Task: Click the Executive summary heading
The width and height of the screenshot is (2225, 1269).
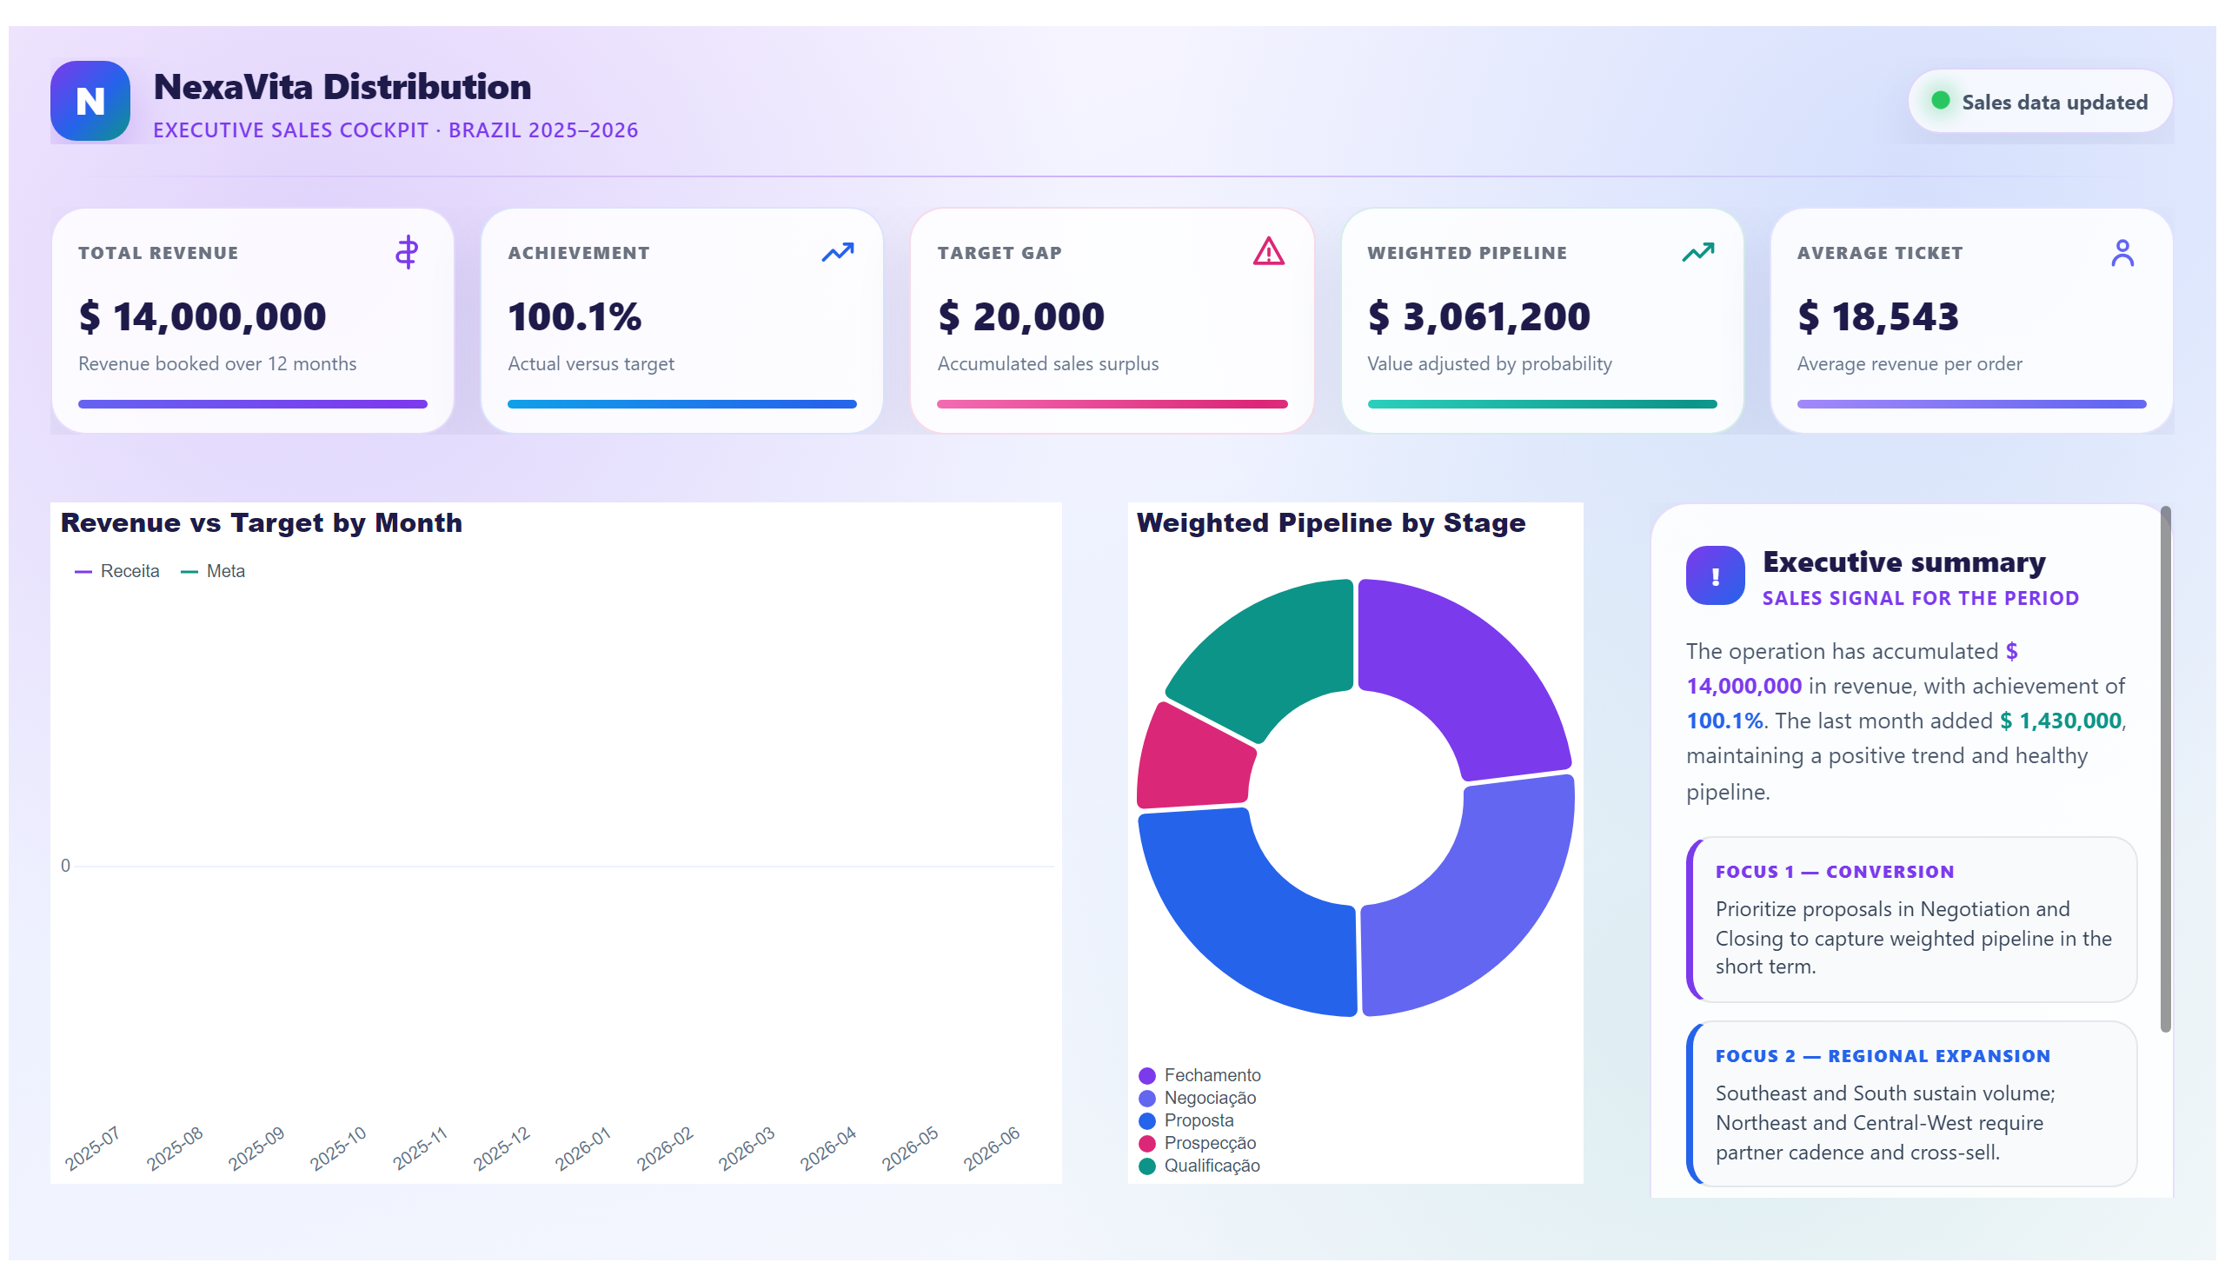Action: tap(1903, 562)
